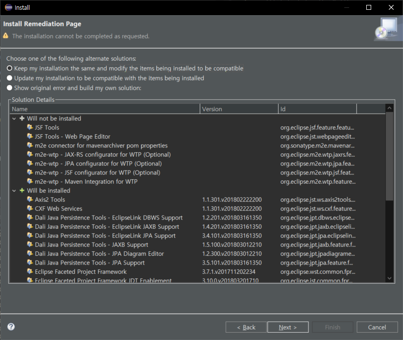403x340 pixels.
Task: Open help with the question mark icon
Action: pyautogui.click(x=11, y=327)
